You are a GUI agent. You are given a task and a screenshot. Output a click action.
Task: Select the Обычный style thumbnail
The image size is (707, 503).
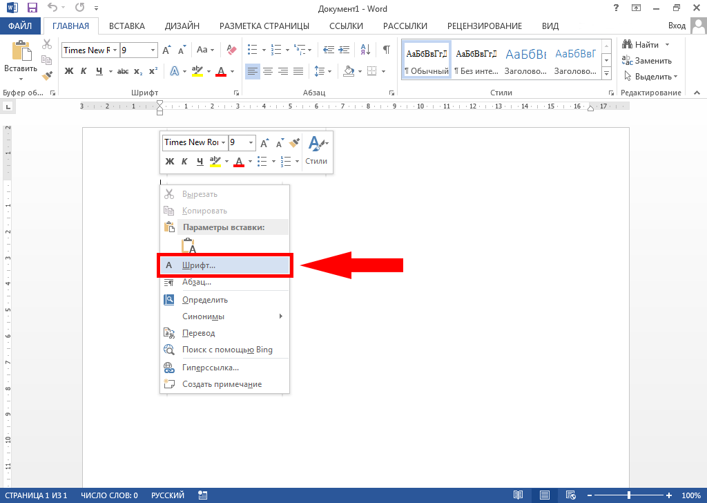[426, 61]
